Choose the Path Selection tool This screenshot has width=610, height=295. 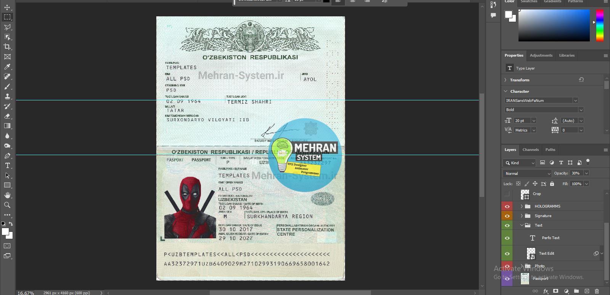pyautogui.click(x=7, y=175)
